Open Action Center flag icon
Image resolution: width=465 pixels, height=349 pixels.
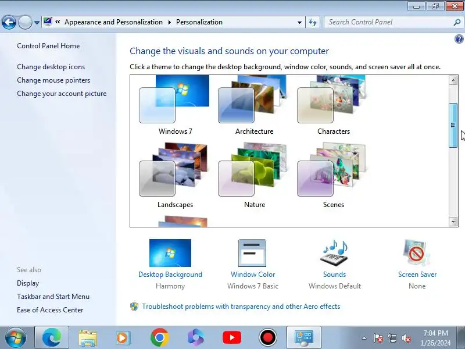click(378, 338)
